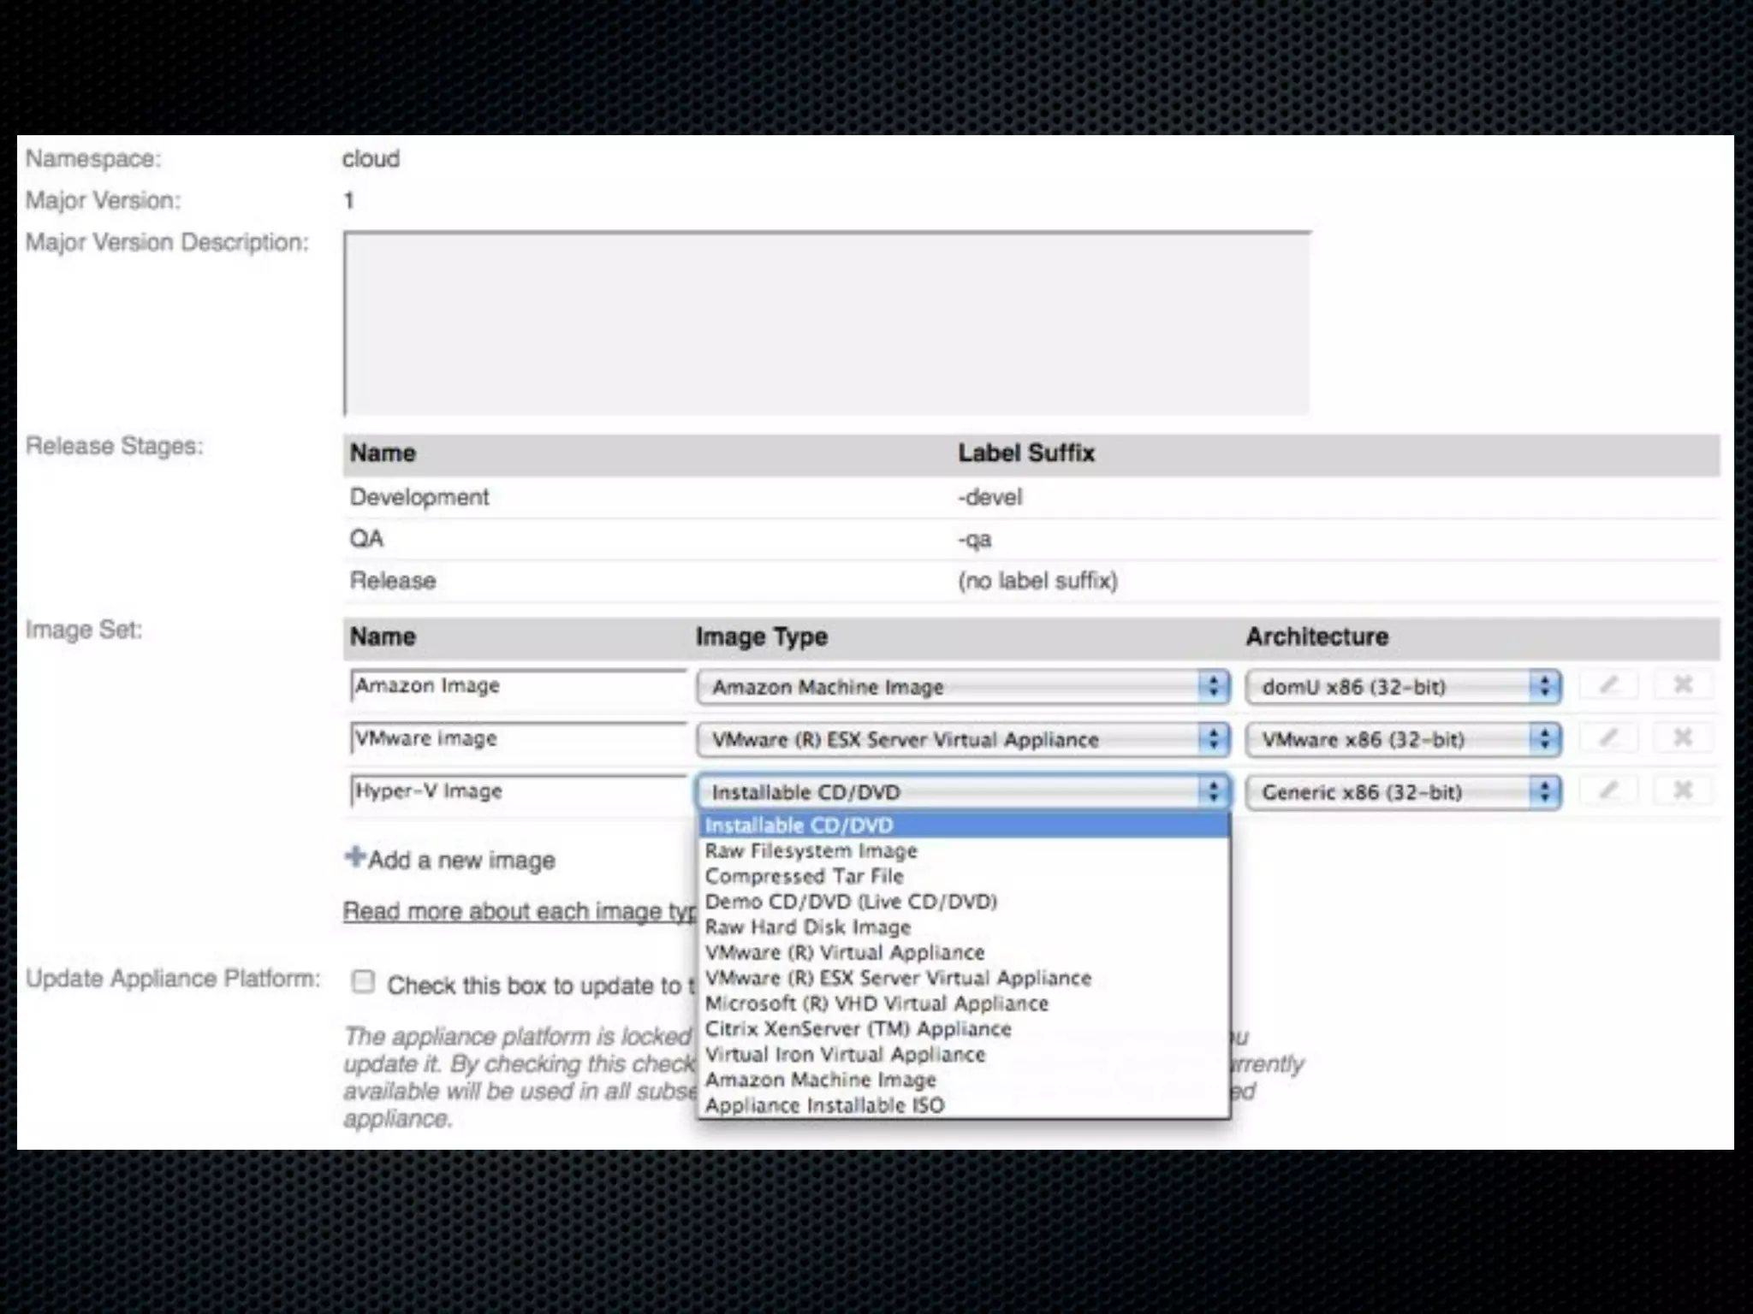Screen dimensions: 1753x1314
Task: Pick Citrix XenServer (TM) Appliance option
Action: click(858, 1029)
